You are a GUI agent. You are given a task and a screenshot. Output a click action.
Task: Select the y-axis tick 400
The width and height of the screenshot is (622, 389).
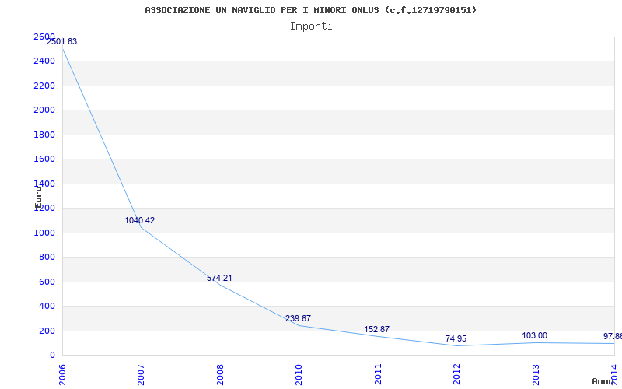click(x=47, y=306)
